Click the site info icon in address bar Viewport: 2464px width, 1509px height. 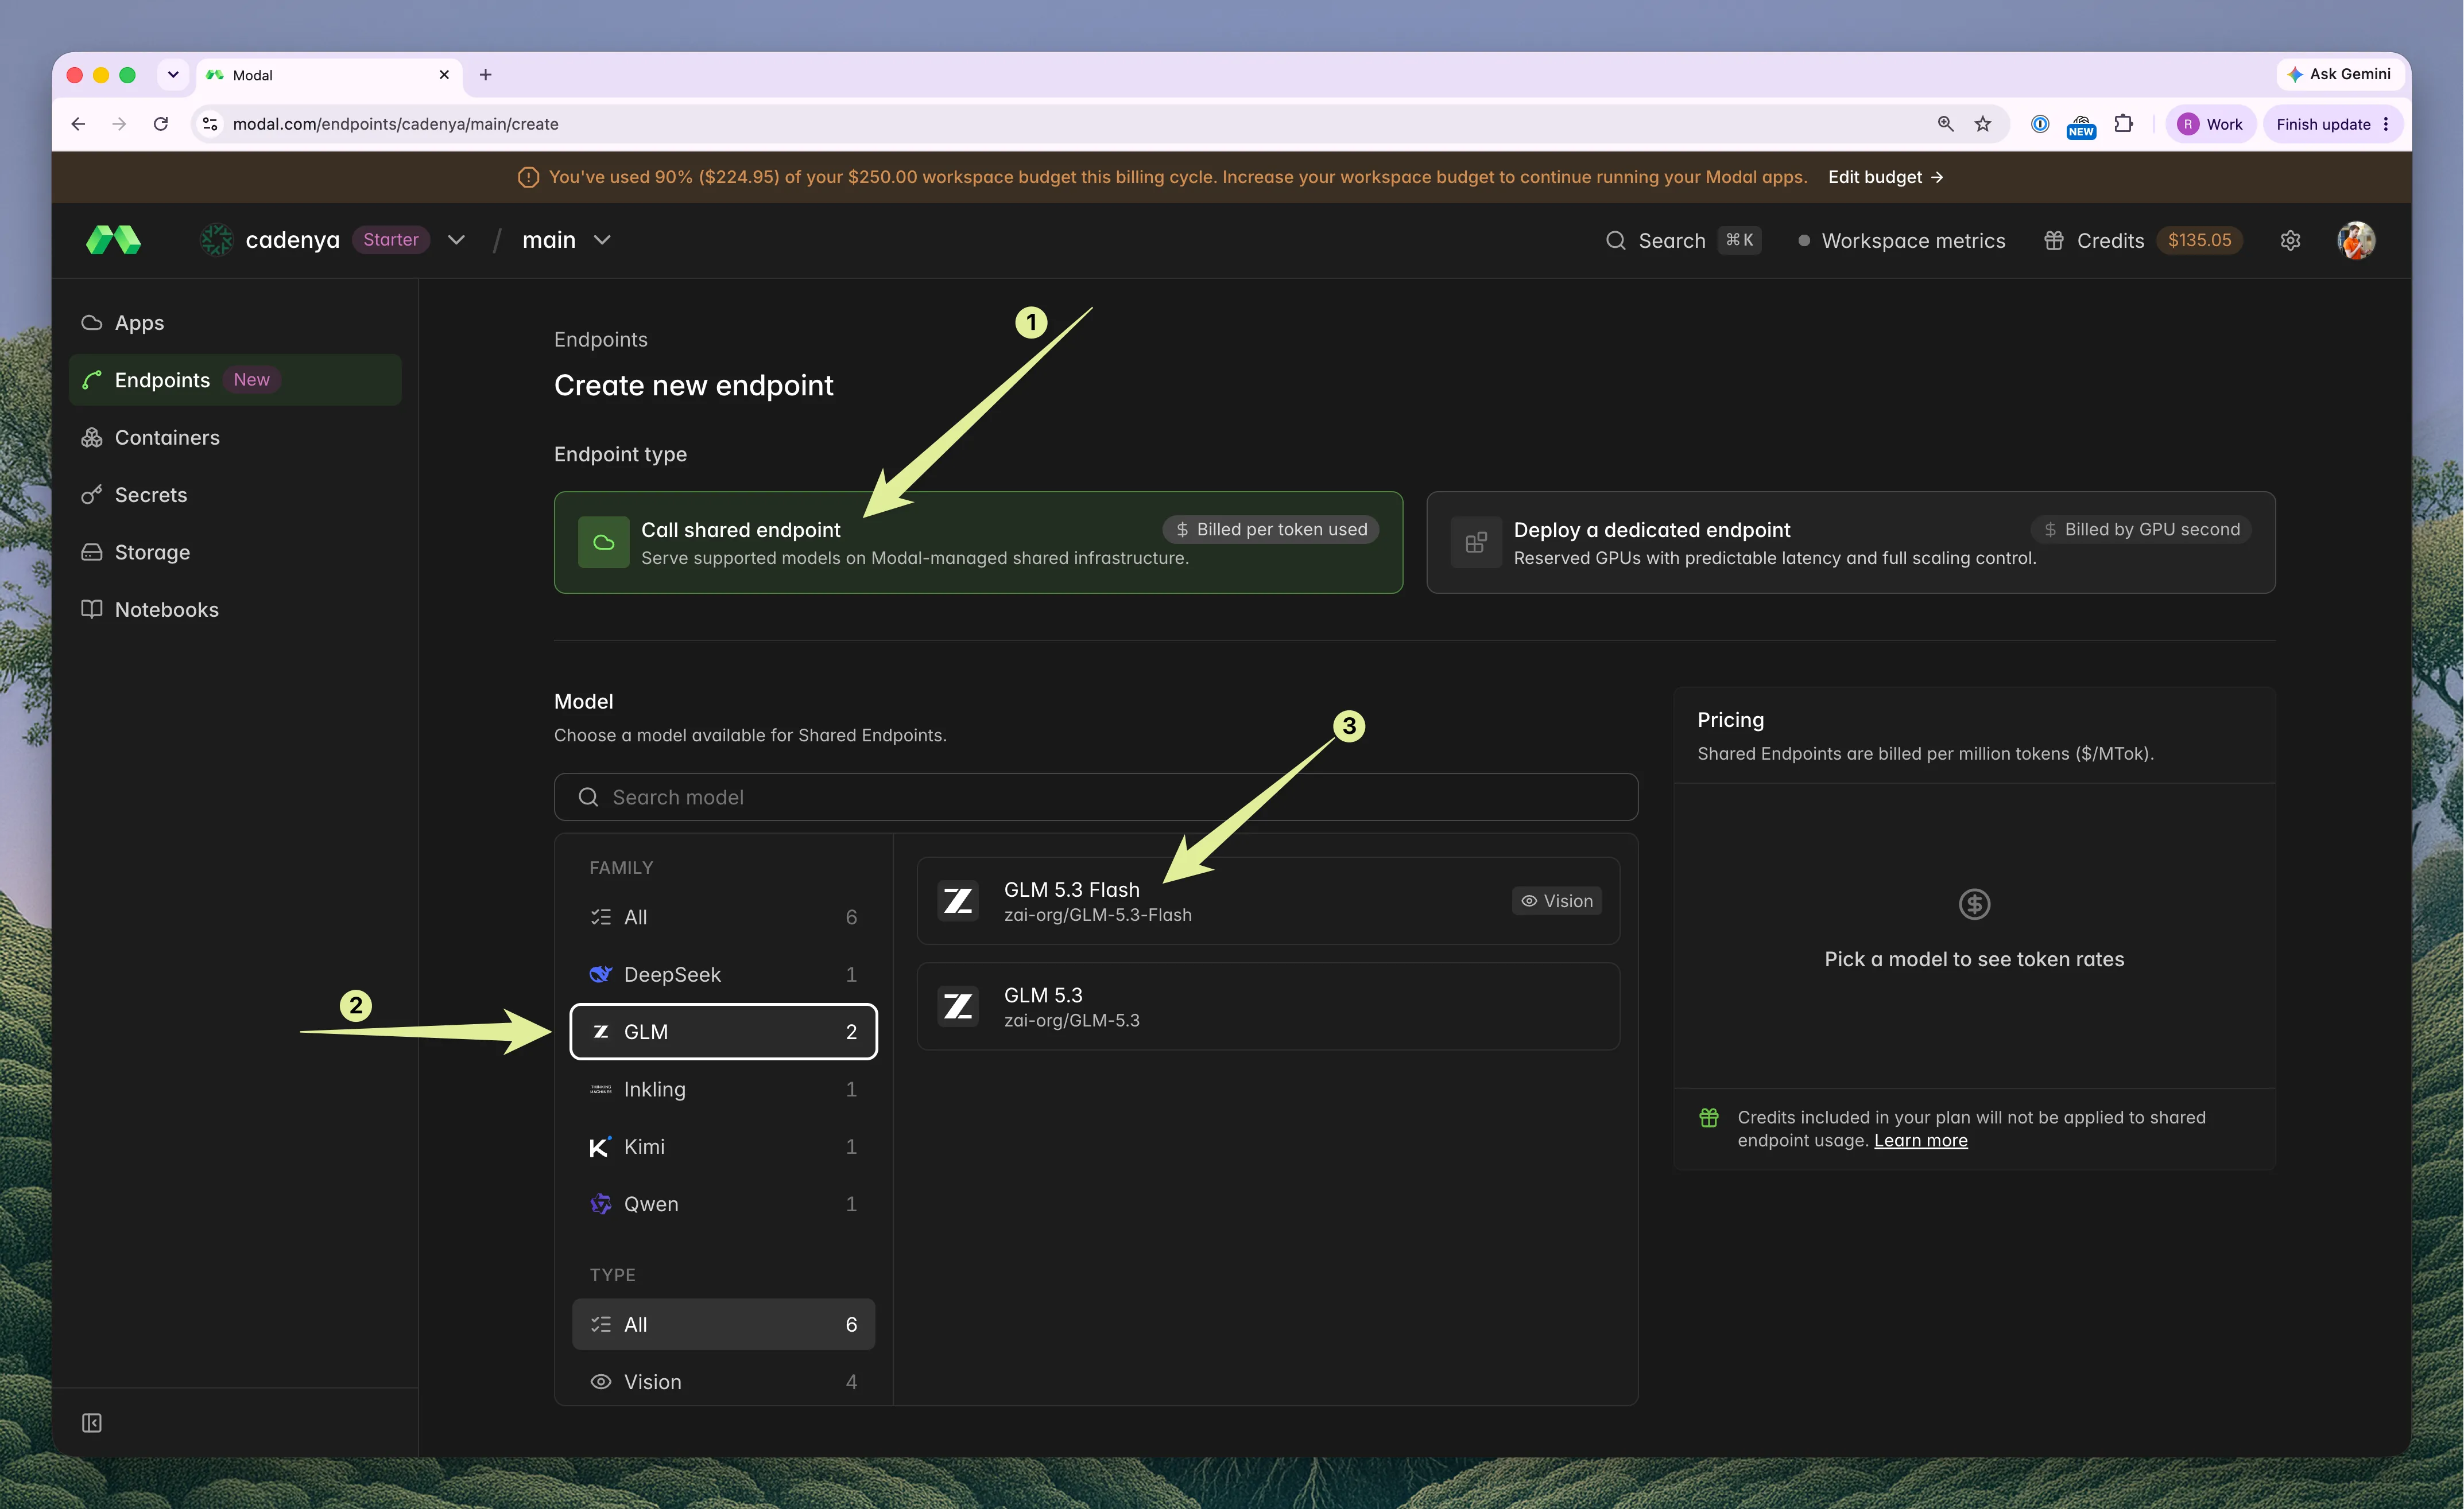click(210, 124)
